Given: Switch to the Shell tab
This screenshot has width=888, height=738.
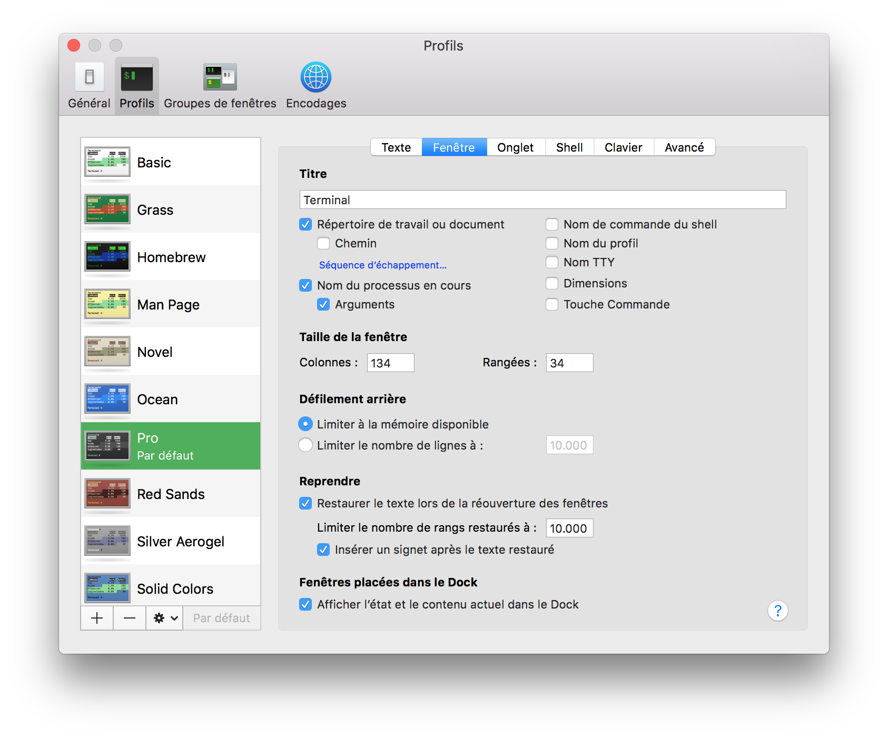Looking at the screenshot, I should pos(569,147).
